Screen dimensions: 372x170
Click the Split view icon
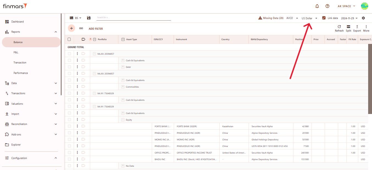pos(348,27)
